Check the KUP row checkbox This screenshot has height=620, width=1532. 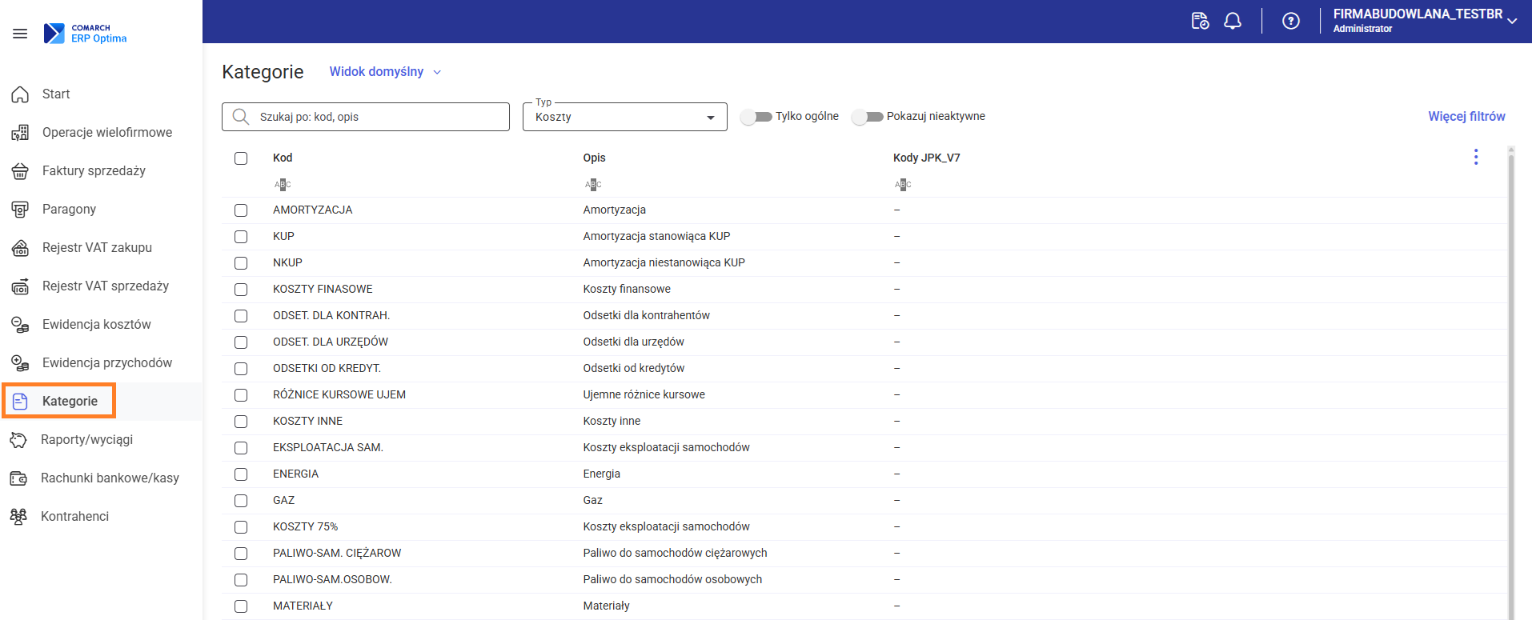coord(241,237)
